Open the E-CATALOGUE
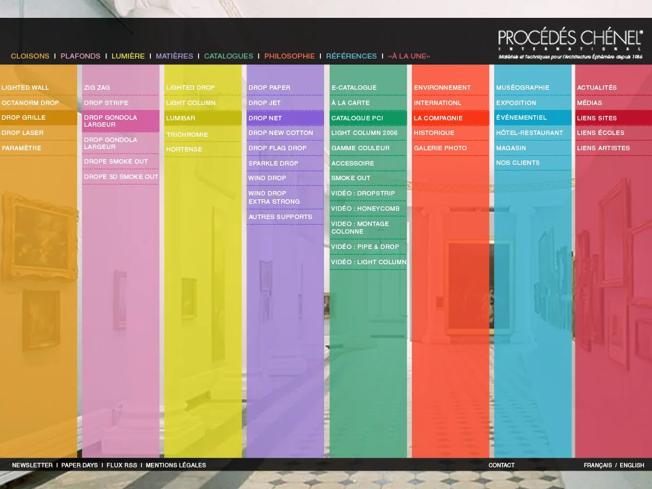The height and width of the screenshot is (489, 652). 354,88
